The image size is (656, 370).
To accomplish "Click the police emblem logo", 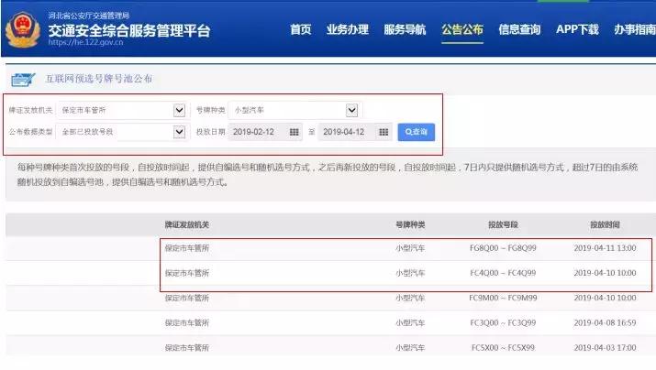I will click(x=23, y=29).
